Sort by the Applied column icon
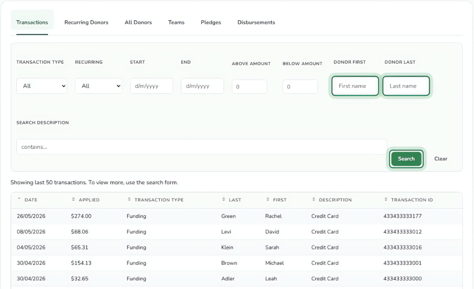Screen dimensions: 474x289 tap(73, 199)
